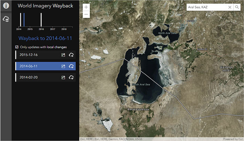The height and width of the screenshot is (141, 244).
Task: Click the search field containing Aral Sea, KAZ
Action: pyautogui.click(x=206, y=7)
